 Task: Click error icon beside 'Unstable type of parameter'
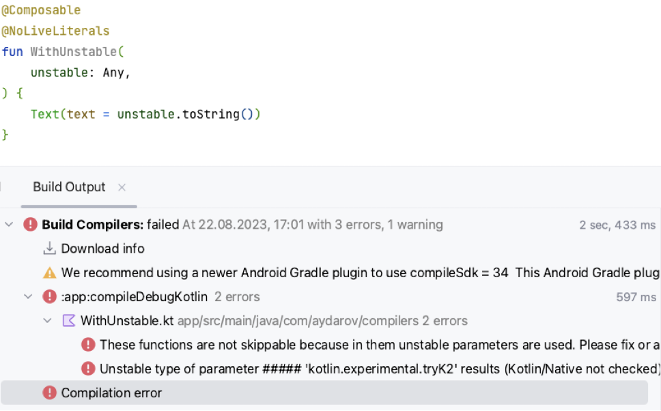[88, 369]
